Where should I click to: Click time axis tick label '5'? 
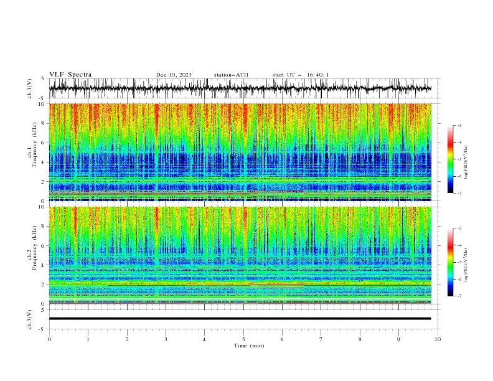point(243,339)
